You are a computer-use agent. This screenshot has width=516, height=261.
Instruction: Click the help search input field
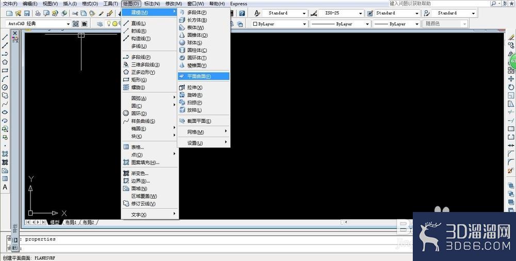tap(439, 3)
